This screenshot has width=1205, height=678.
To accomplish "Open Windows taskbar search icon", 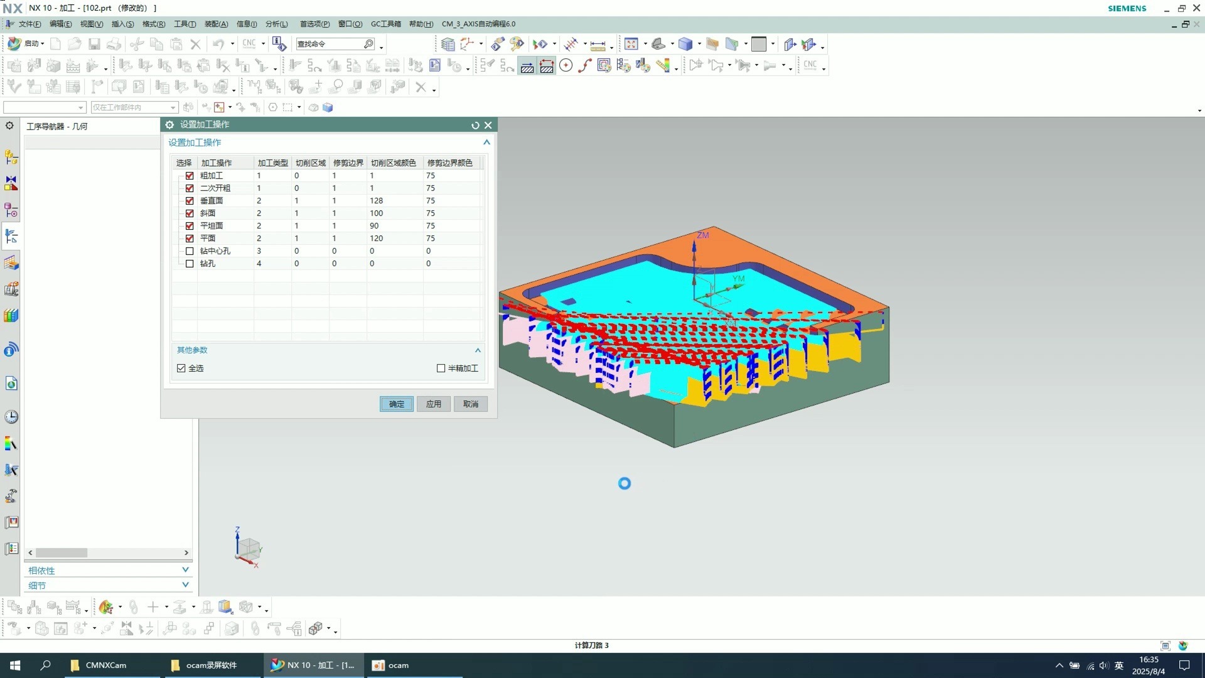I will 45,665.
